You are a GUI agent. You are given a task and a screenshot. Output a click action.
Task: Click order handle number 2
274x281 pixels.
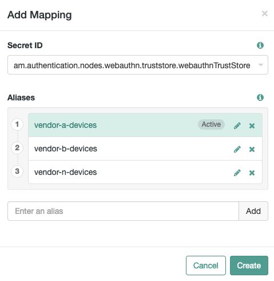click(17, 148)
